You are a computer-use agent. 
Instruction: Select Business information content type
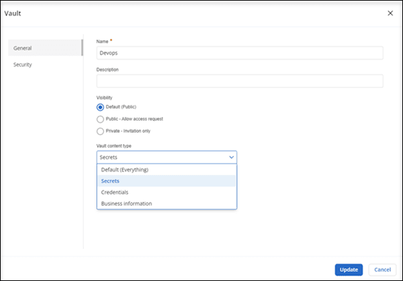(126, 203)
